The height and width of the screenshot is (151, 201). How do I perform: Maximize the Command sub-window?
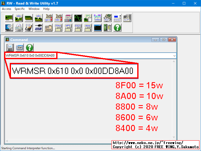164,40
